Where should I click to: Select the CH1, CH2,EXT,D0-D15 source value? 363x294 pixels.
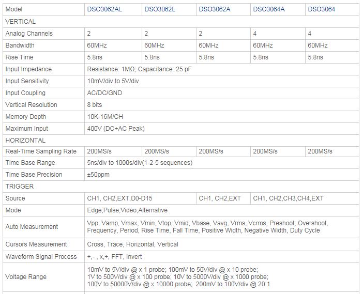(x=119, y=198)
